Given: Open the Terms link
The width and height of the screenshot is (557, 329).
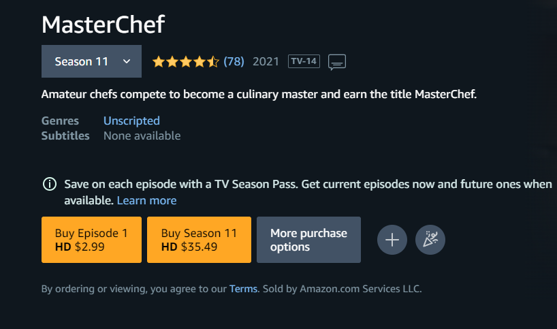Looking at the screenshot, I should coord(243,289).
